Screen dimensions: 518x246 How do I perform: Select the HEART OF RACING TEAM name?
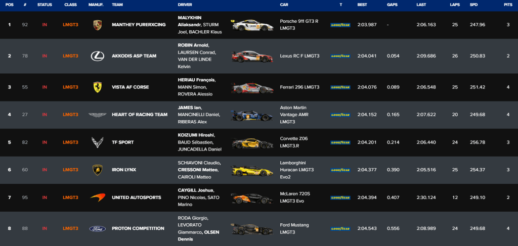(x=140, y=115)
